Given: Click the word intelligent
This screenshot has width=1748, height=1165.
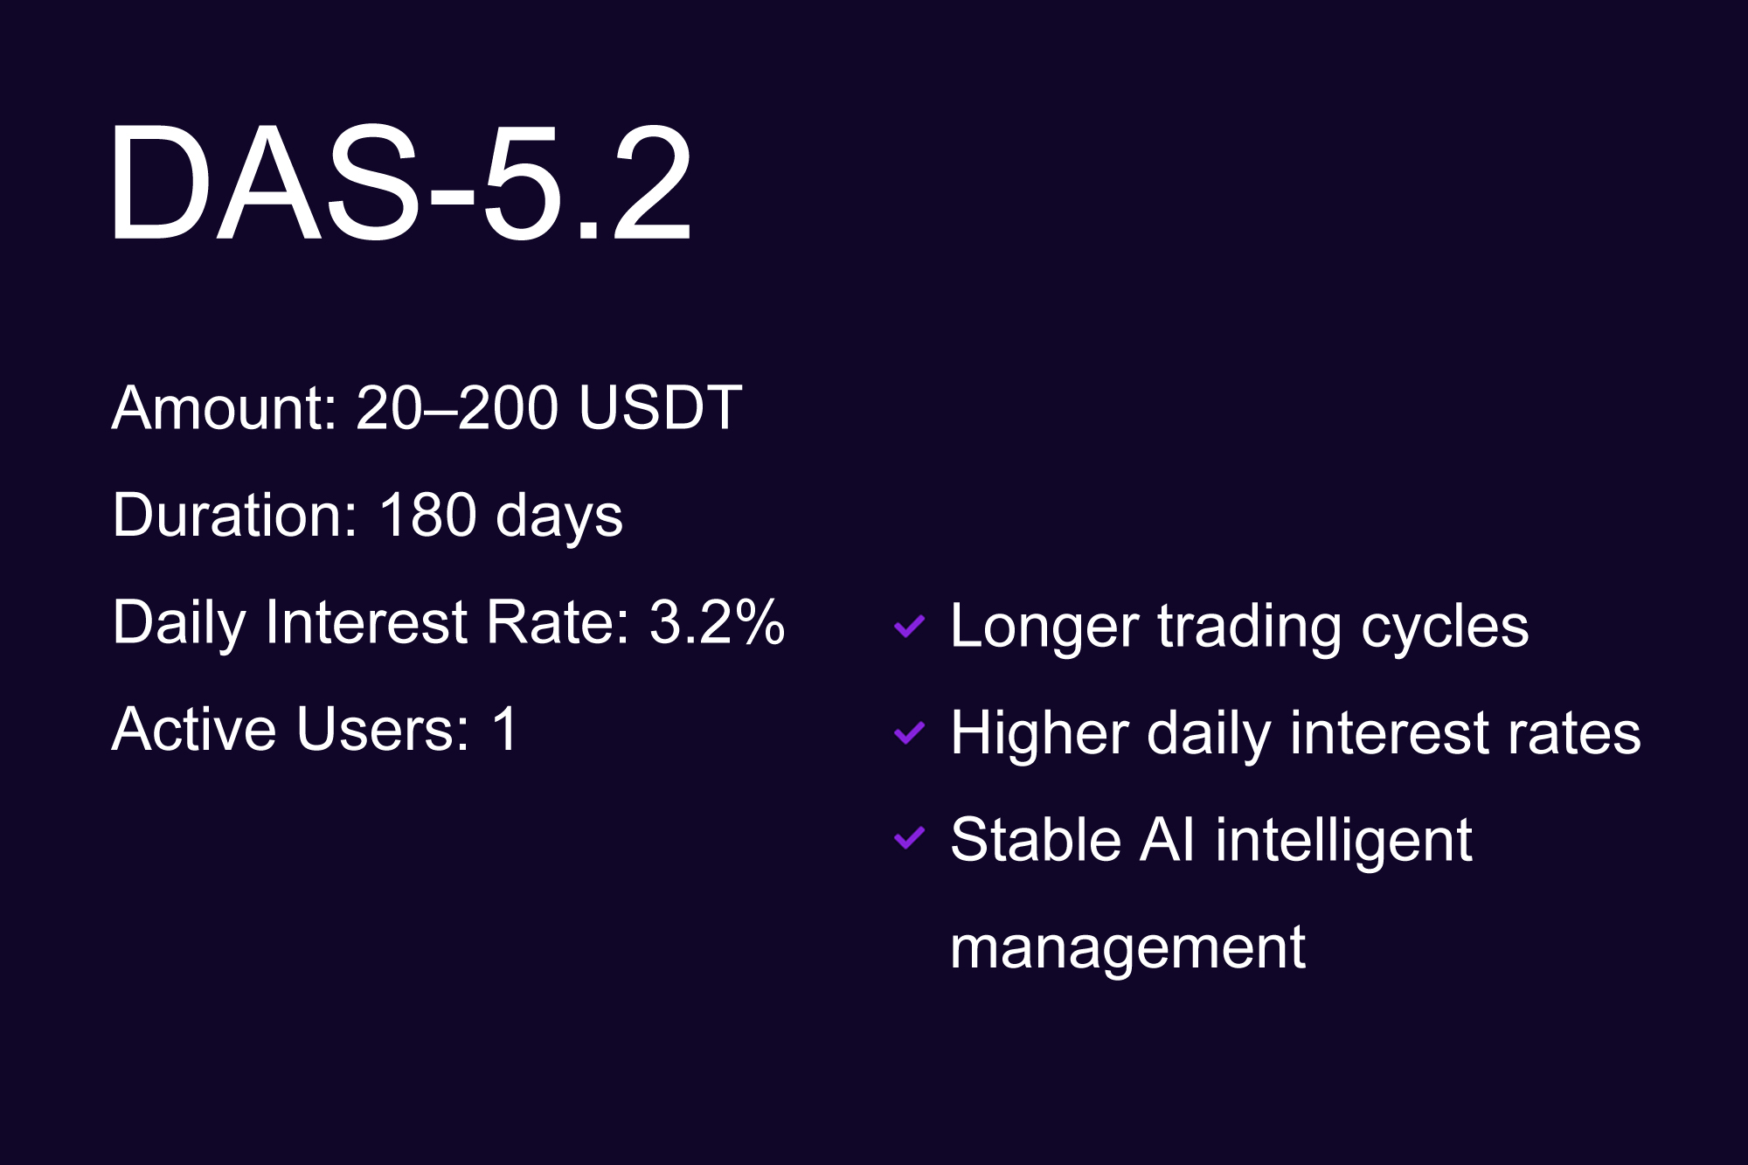Looking at the screenshot, I should point(1343,842).
